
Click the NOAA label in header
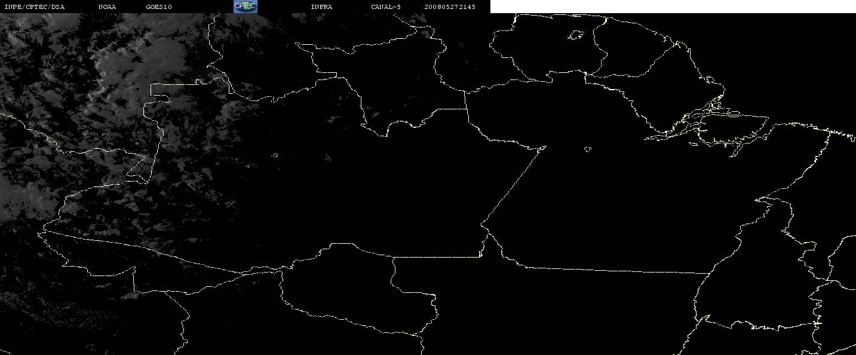pos(107,7)
